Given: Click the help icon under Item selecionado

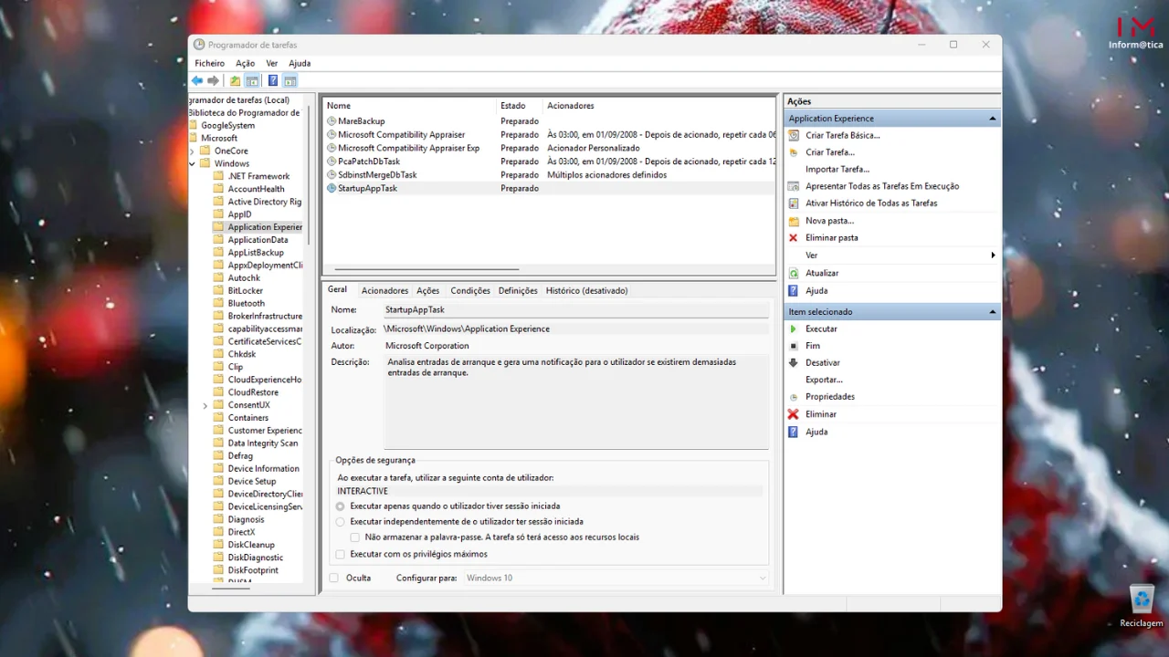Looking at the screenshot, I should (794, 432).
